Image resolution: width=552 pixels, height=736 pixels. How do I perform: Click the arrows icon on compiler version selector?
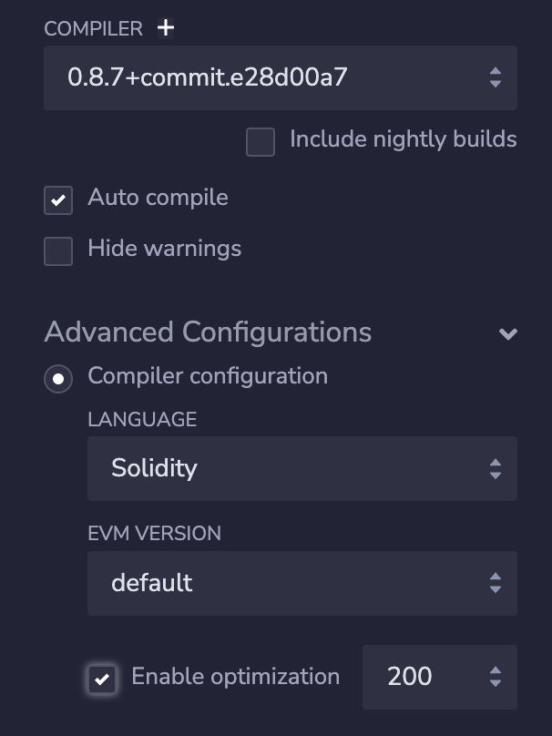(x=495, y=77)
